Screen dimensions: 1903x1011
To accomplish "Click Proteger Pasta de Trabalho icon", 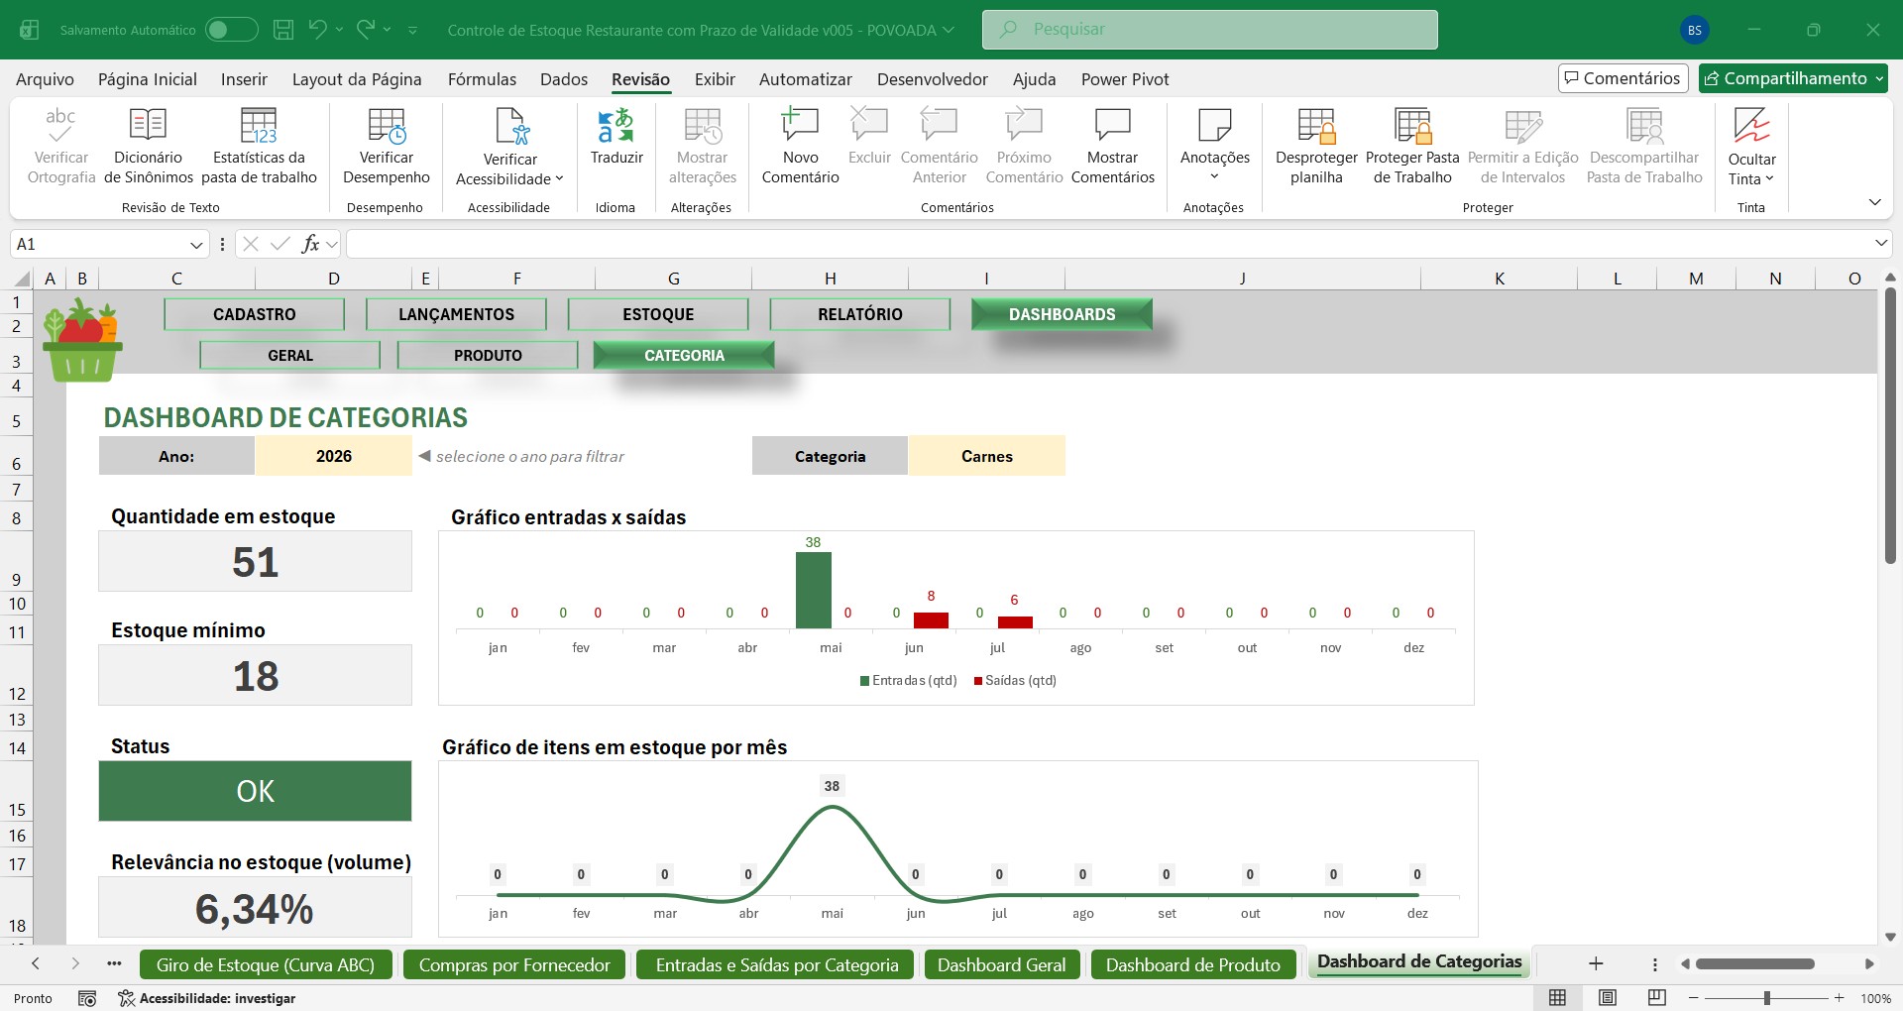I will click(1412, 125).
